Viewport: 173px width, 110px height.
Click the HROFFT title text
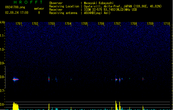pos(28,2)
